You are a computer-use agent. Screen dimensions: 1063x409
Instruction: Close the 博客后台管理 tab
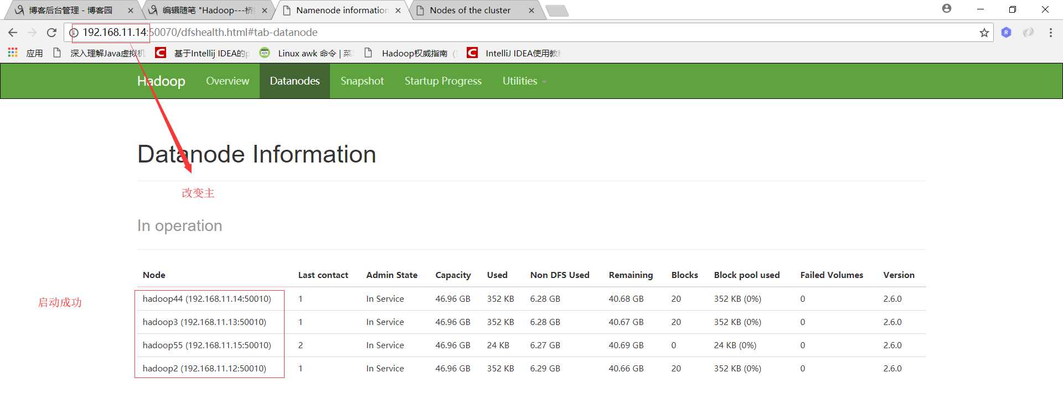pos(131,11)
